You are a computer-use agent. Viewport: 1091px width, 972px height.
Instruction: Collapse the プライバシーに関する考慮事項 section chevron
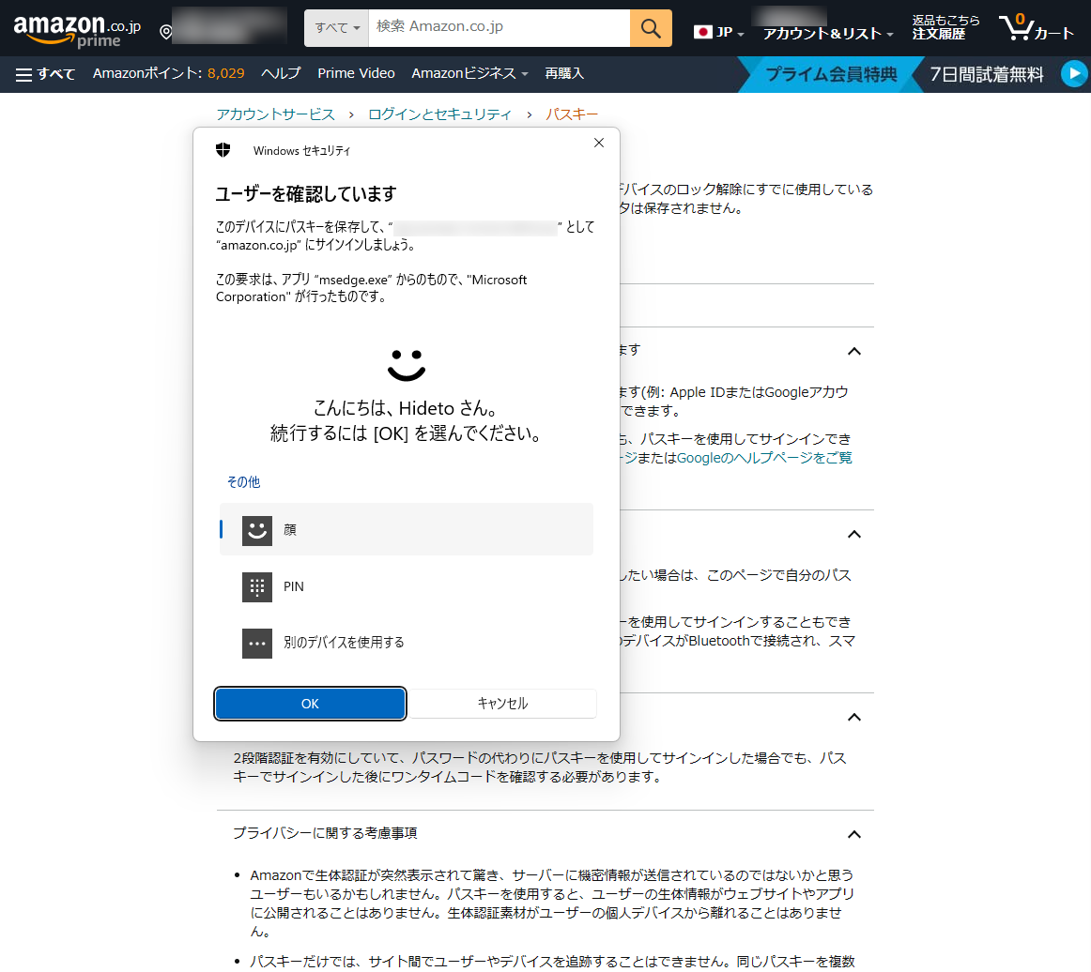pyautogui.click(x=853, y=834)
